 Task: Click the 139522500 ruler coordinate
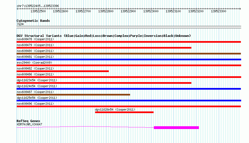click(38, 11)
